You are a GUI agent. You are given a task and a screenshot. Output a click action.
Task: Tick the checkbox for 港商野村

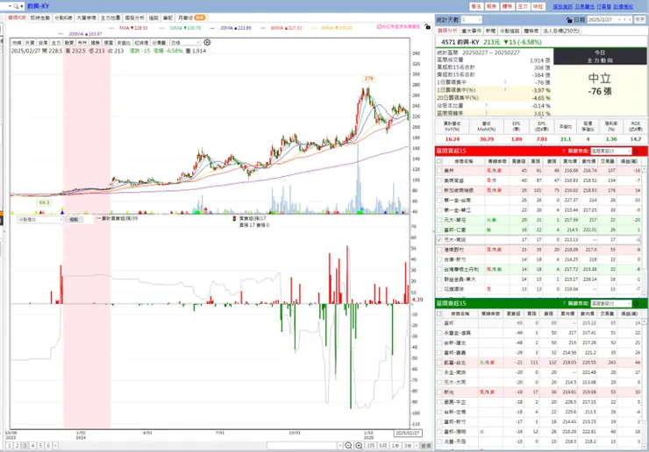click(439, 250)
